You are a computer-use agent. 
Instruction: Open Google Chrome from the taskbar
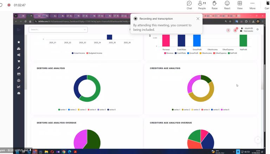pyautogui.click(x=64, y=152)
